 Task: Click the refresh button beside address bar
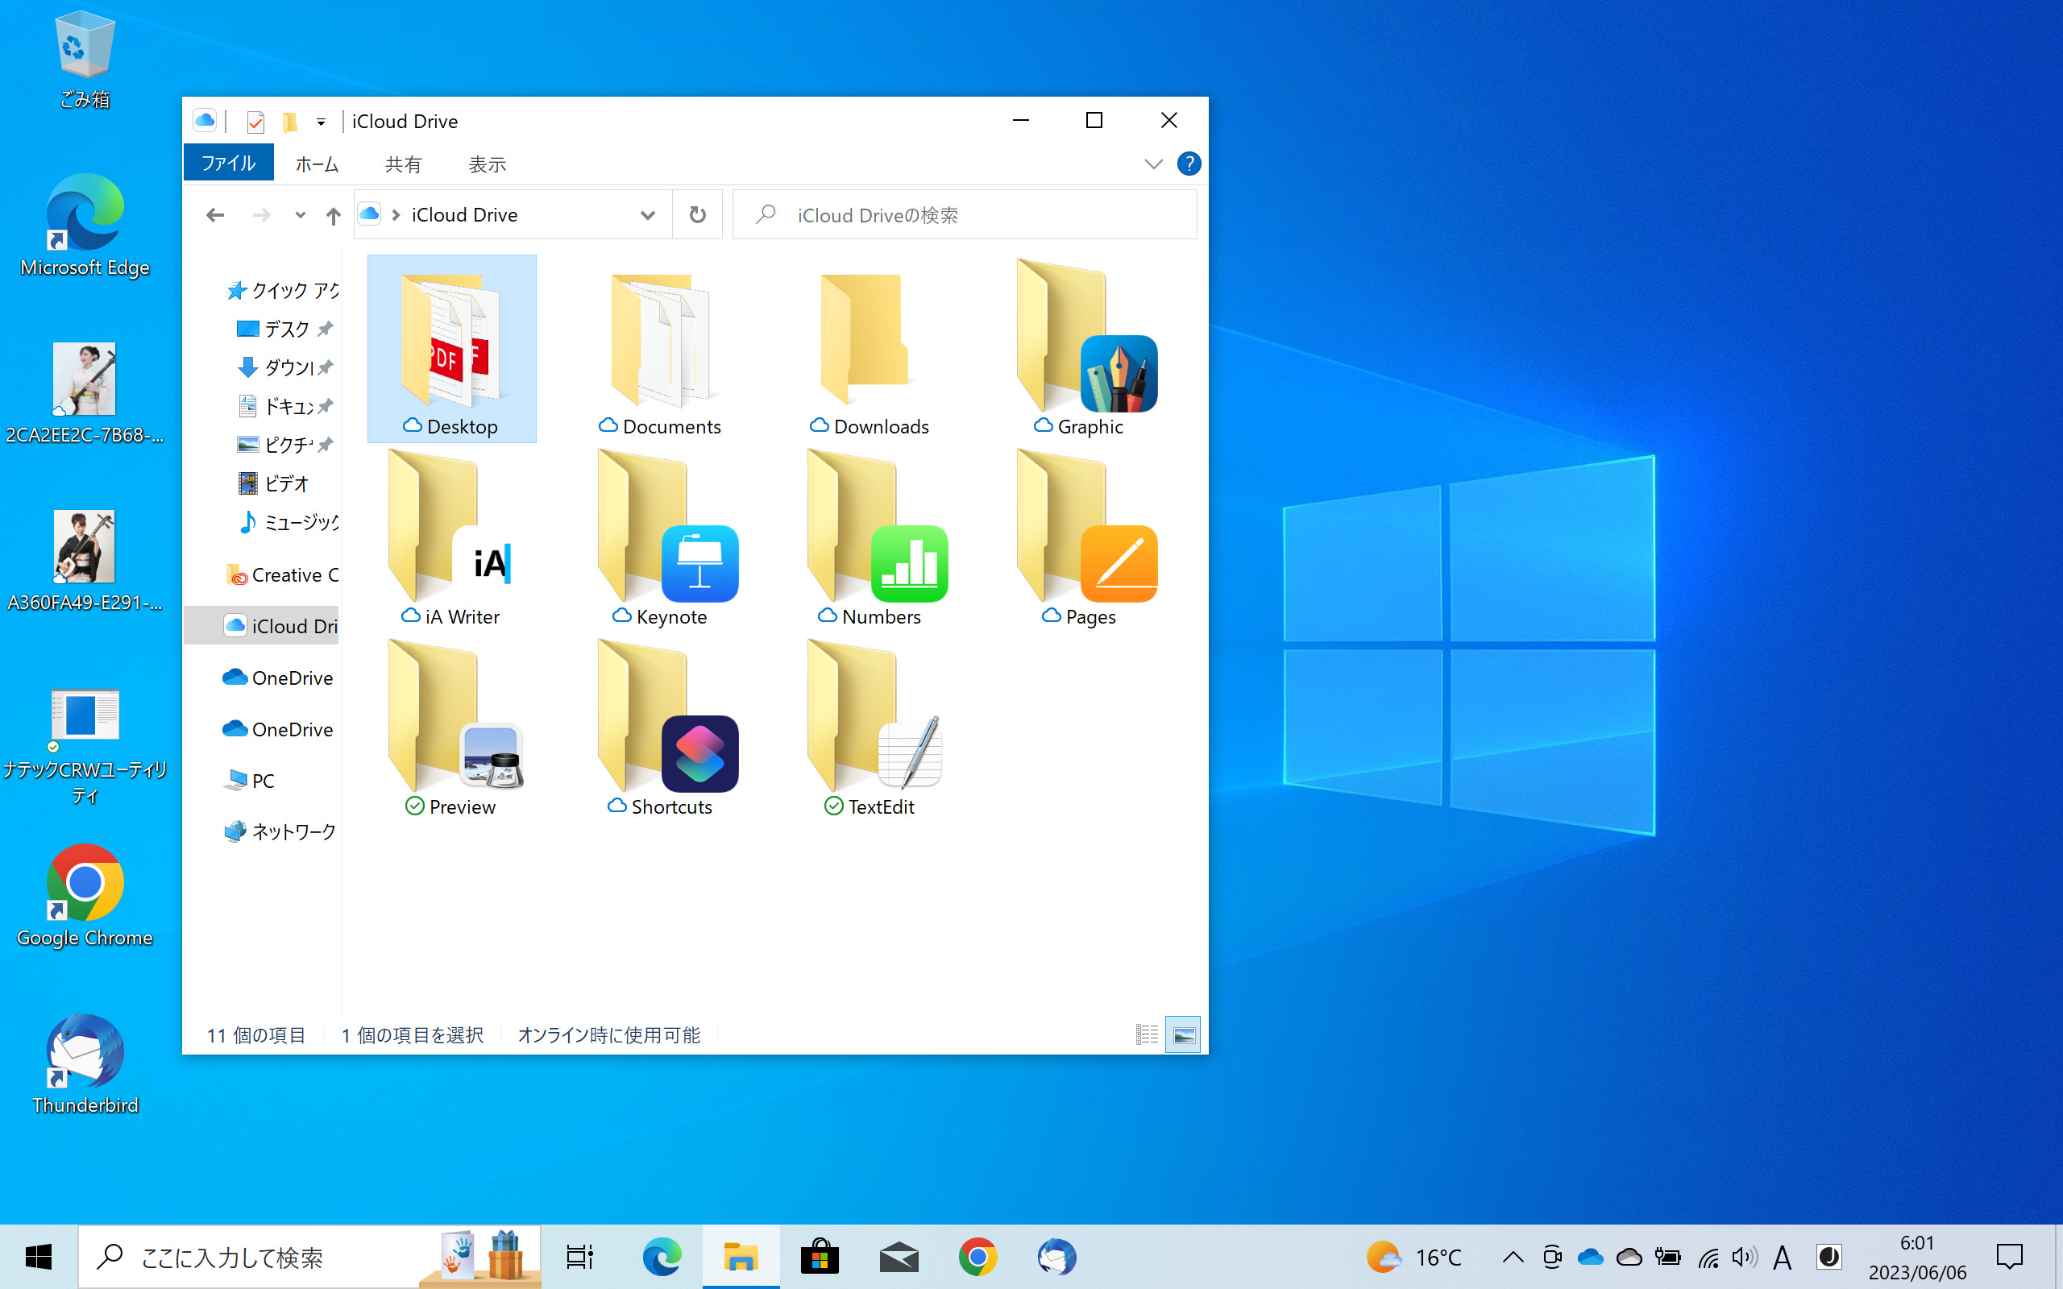pos(697,215)
